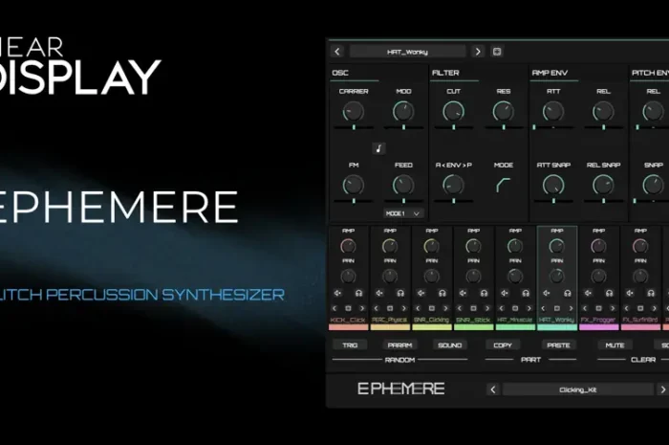Viewport: 669px width, 445px height.
Task: Click the random SOUND button
Action: [x=450, y=345]
